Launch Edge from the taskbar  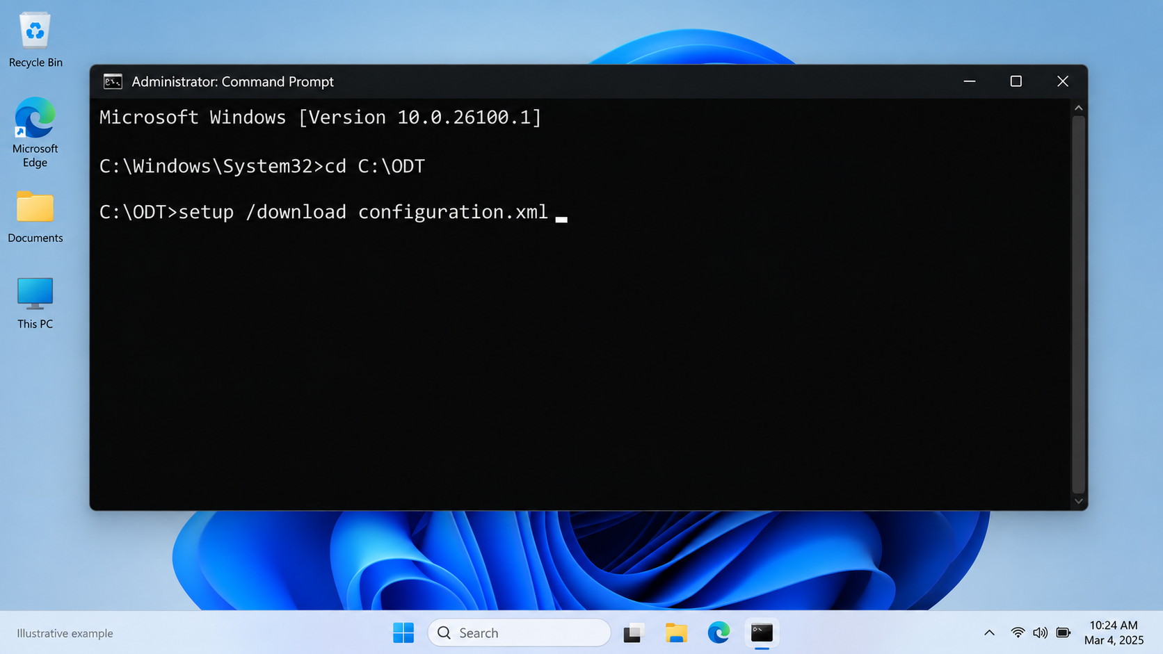(x=719, y=632)
